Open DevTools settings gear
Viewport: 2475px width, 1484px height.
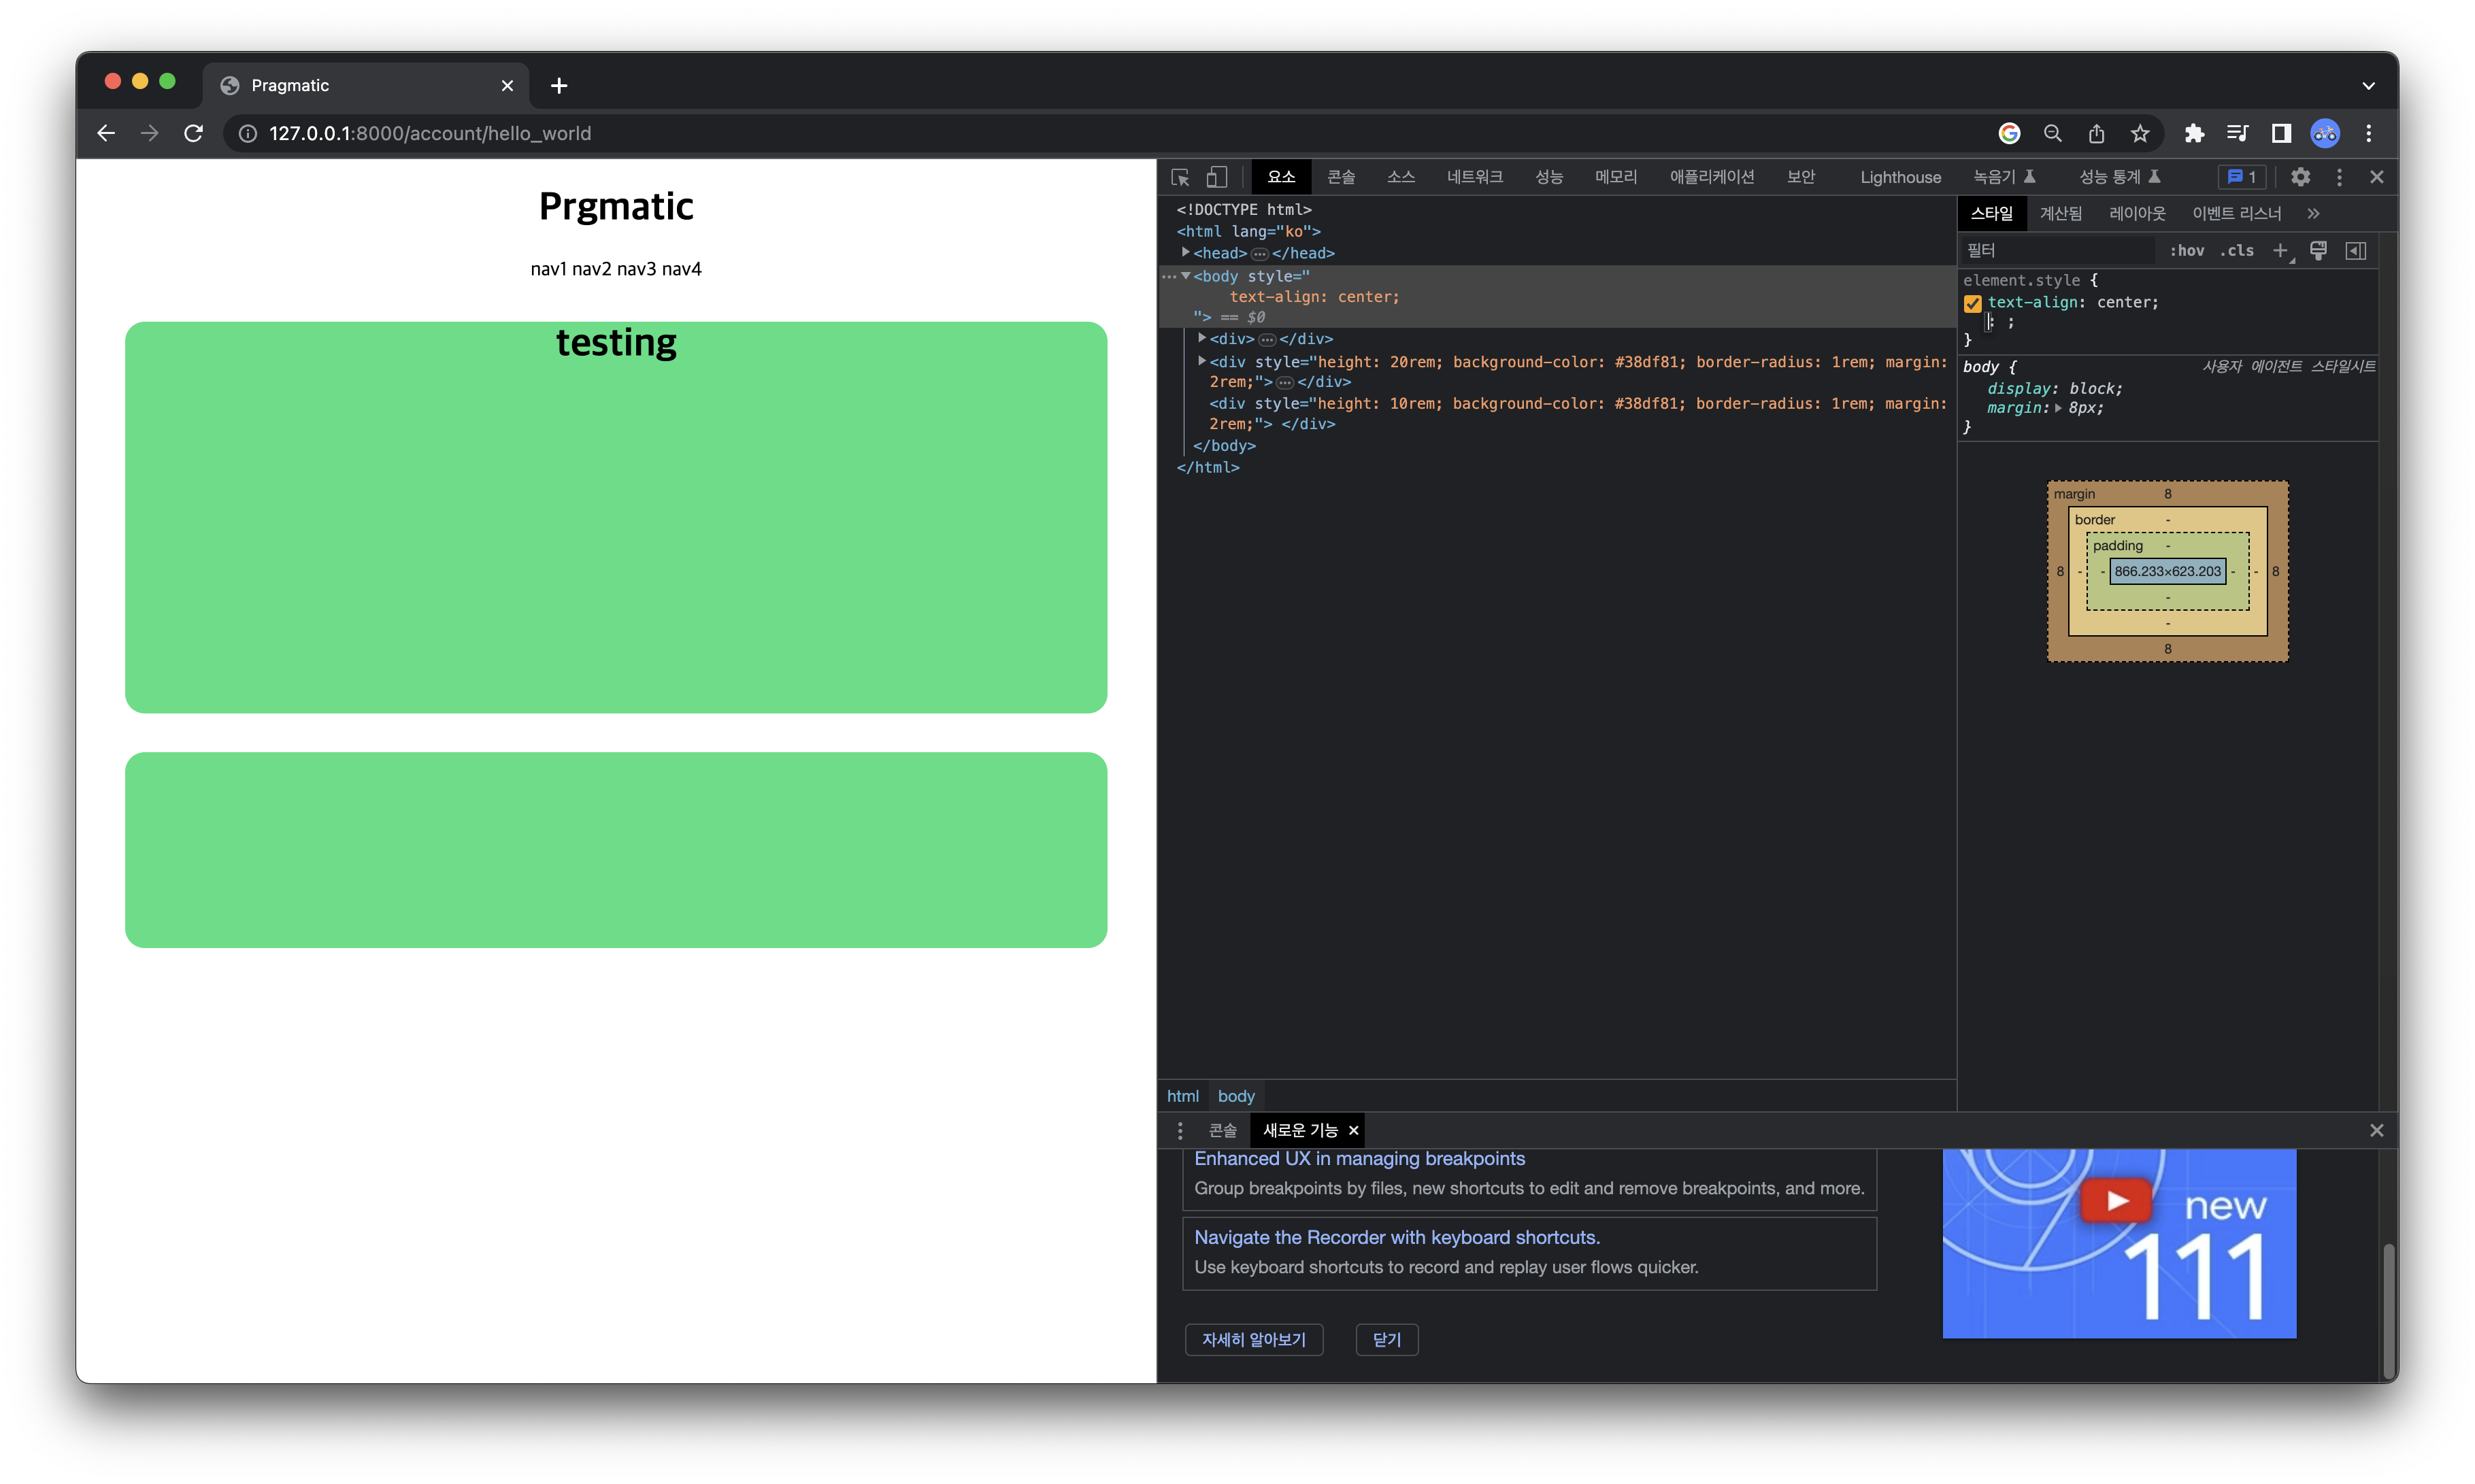2300,177
